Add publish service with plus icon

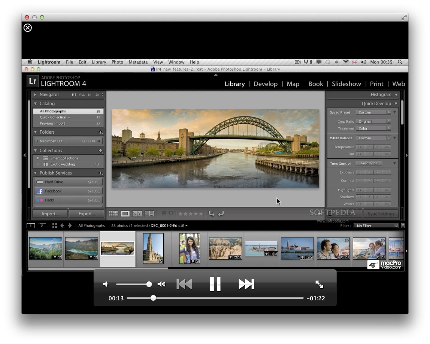click(x=101, y=173)
